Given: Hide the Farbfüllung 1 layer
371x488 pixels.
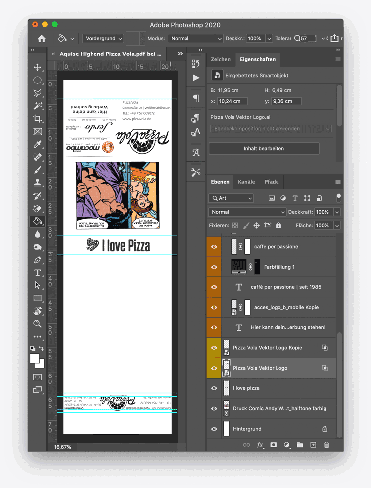Looking at the screenshot, I should point(214,267).
